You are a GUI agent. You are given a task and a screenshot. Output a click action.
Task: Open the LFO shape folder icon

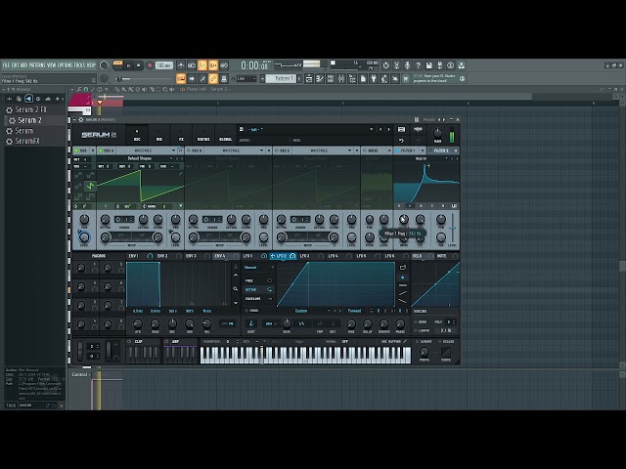[x=402, y=267]
